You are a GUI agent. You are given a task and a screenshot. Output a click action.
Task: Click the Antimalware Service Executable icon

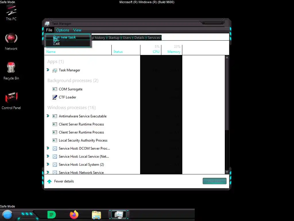click(55, 116)
